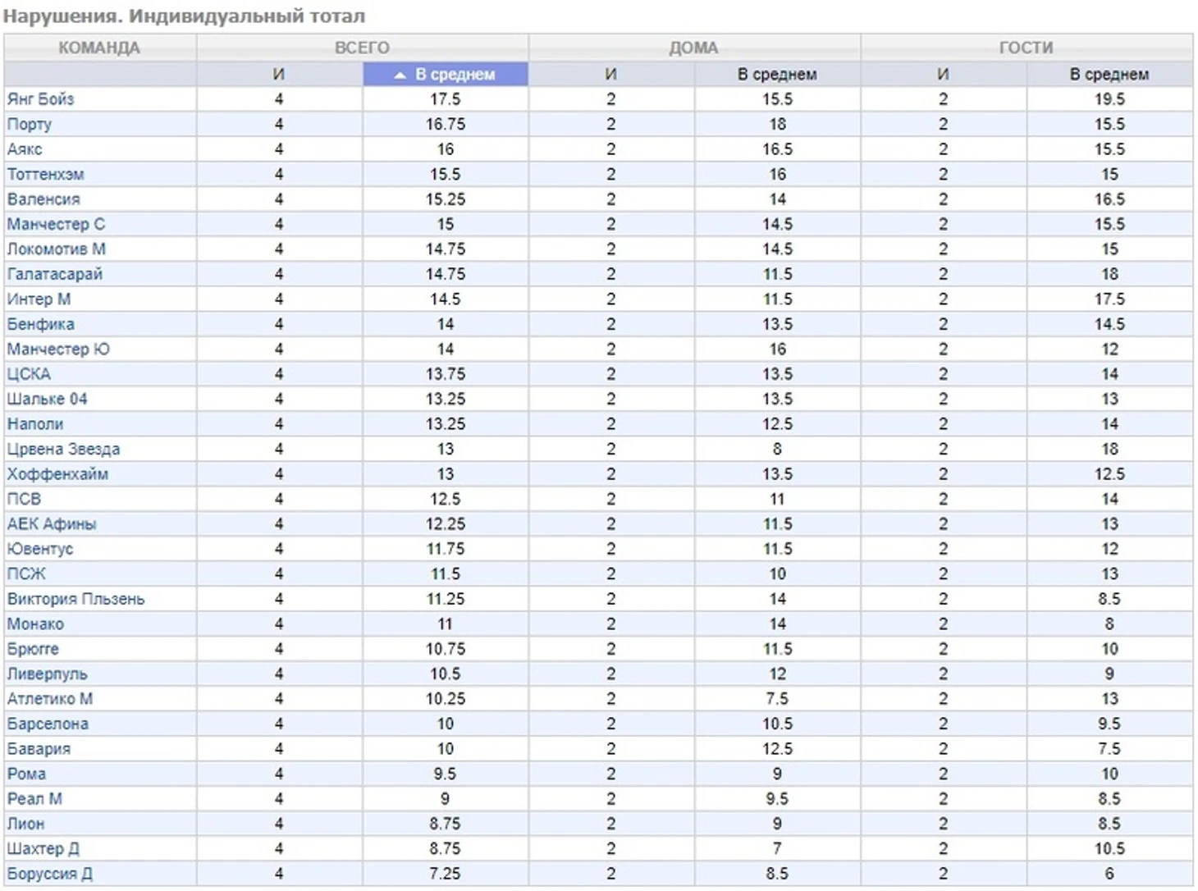Open the Монако team link
Screen dimensions: 1198x891
click(35, 624)
